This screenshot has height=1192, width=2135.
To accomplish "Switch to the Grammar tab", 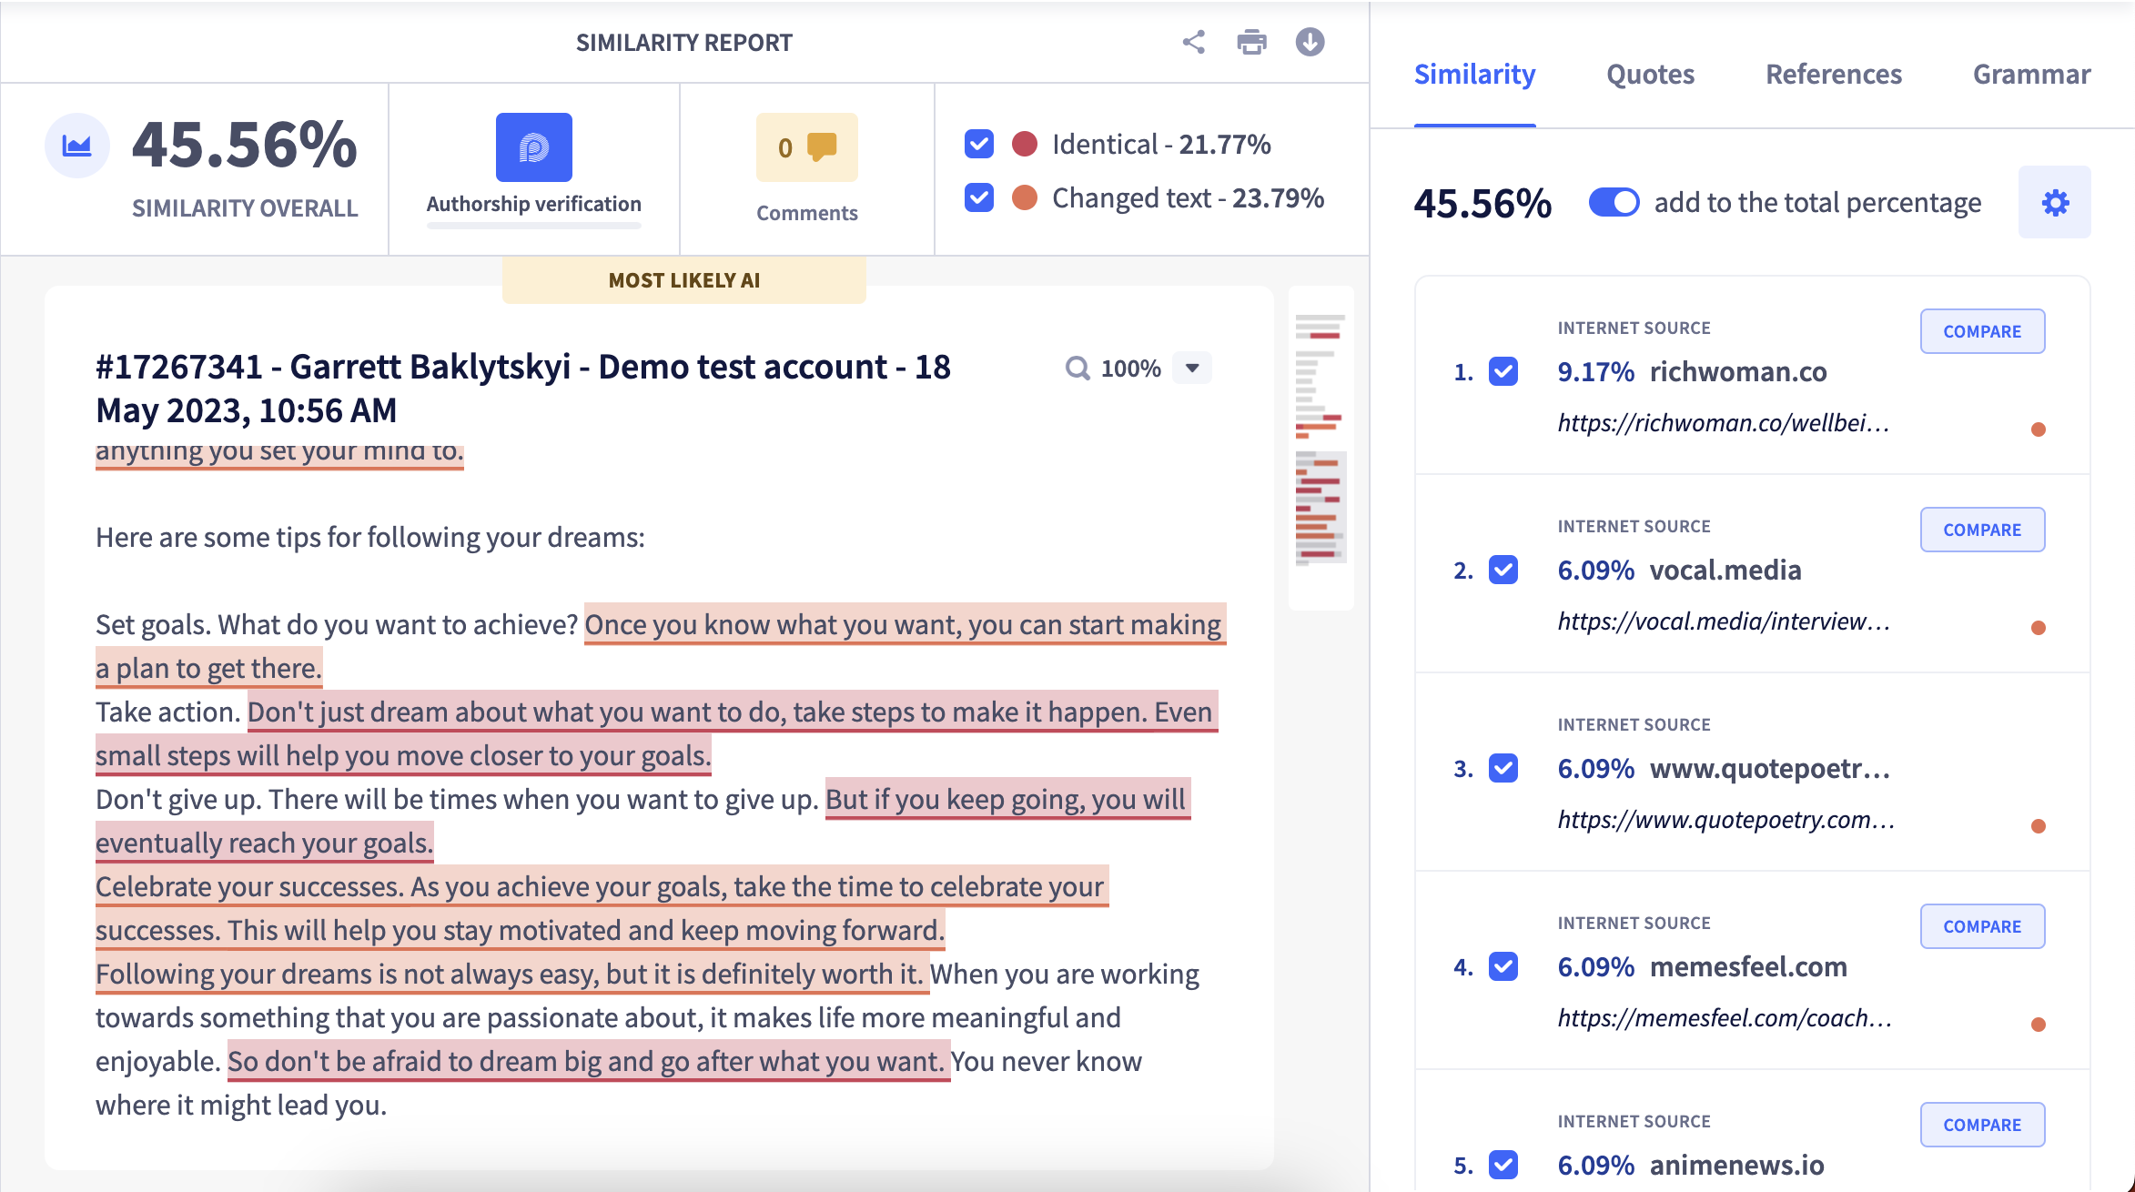I will (2031, 75).
